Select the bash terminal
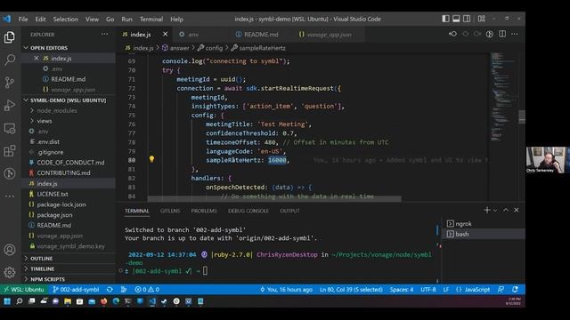 click(x=483, y=235)
